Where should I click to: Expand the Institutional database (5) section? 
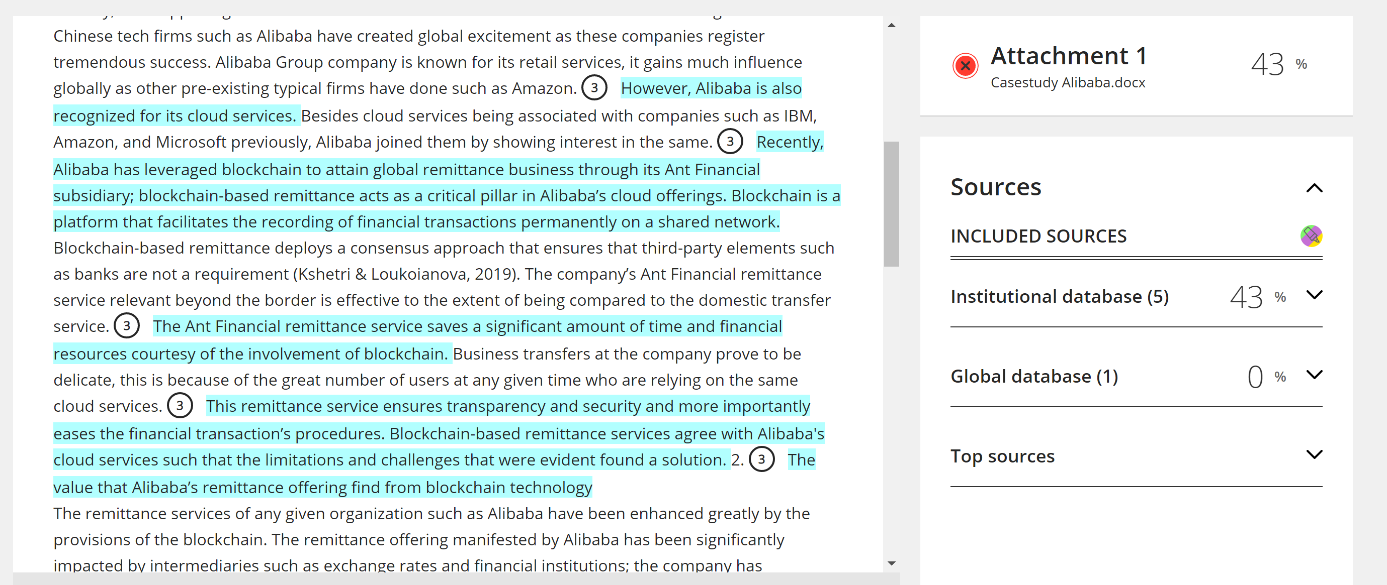pyautogui.click(x=1314, y=295)
